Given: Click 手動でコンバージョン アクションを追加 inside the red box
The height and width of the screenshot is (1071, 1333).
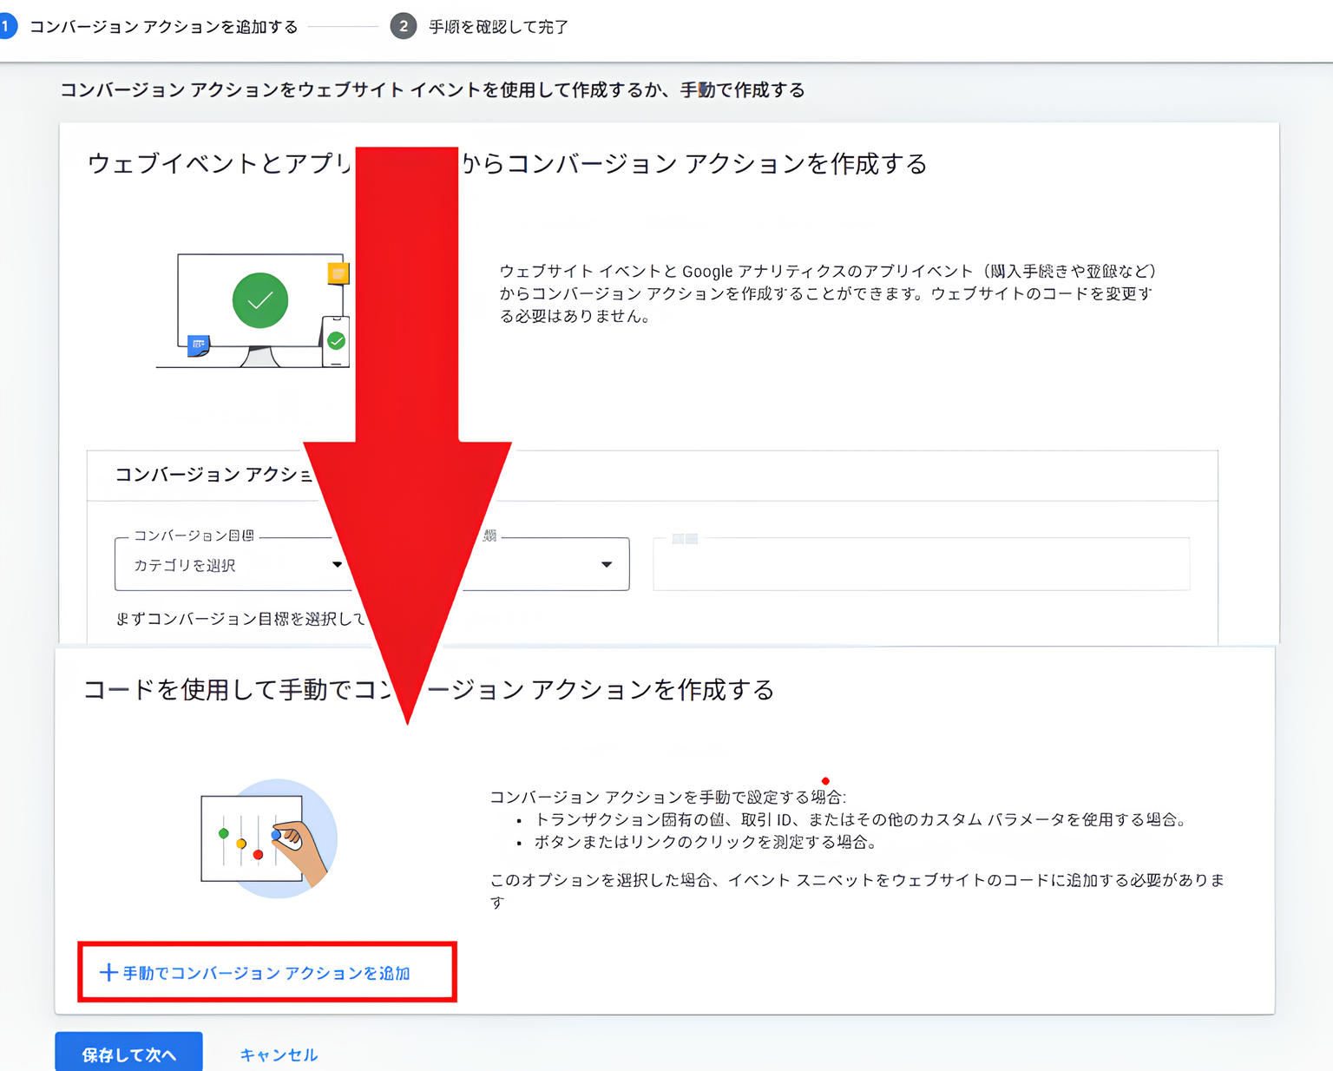Looking at the screenshot, I should (x=266, y=972).
